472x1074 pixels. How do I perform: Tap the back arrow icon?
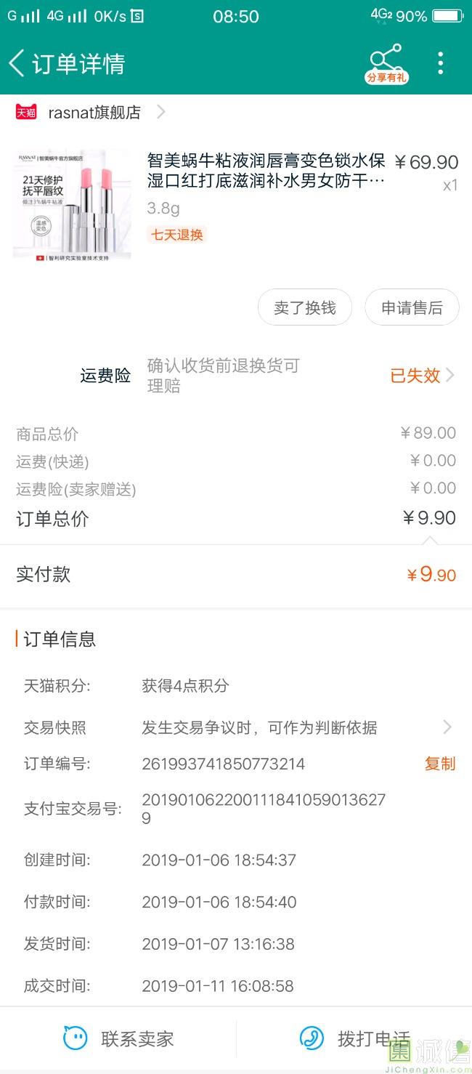[x=16, y=63]
